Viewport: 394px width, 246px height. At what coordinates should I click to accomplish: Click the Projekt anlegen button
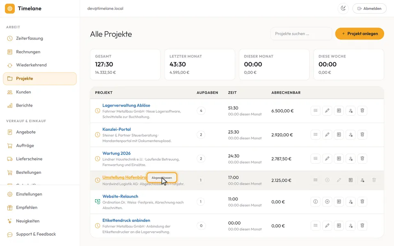click(360, 34)
